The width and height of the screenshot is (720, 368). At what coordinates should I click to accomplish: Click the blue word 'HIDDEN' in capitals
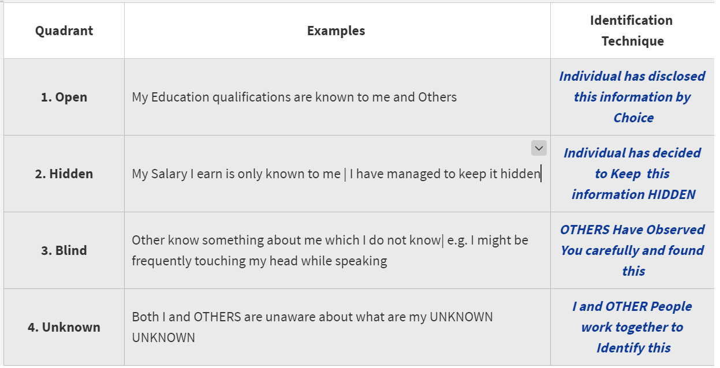[671, 194]
